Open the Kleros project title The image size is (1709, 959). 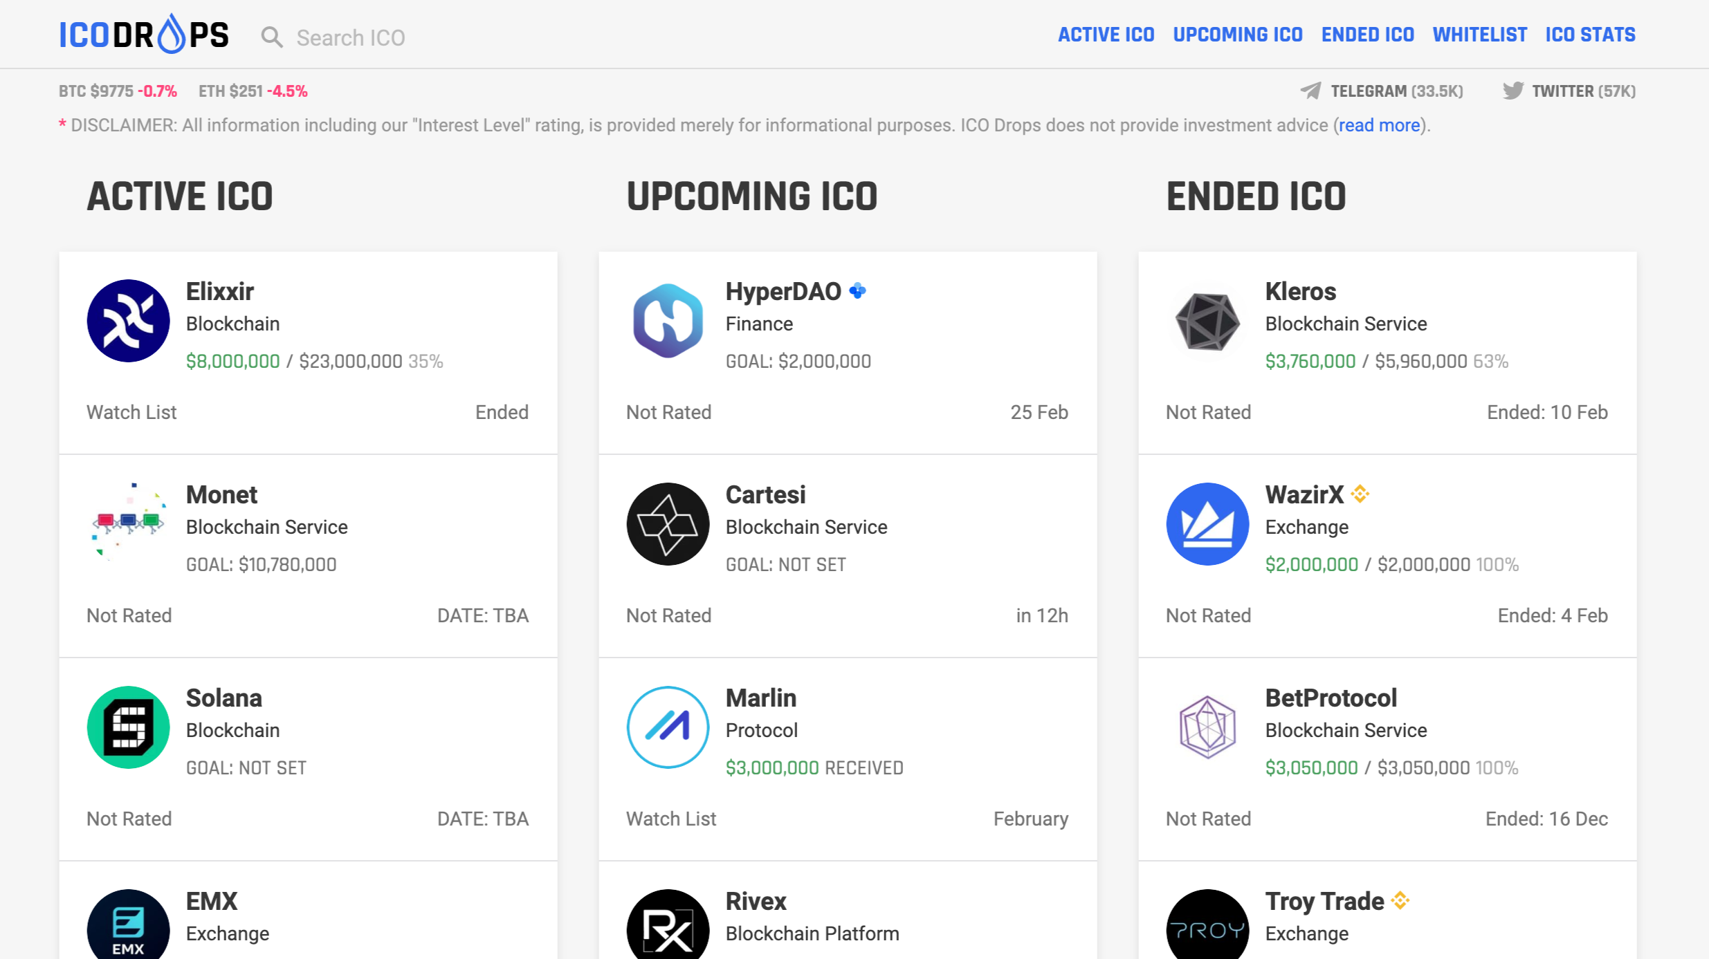1301,292
